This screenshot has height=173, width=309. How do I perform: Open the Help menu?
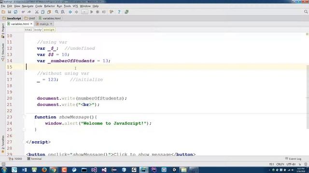(x=96, y=6)
